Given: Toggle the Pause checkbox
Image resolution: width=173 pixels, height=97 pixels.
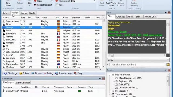Looking at the screenshot, I should pos(57,5).
